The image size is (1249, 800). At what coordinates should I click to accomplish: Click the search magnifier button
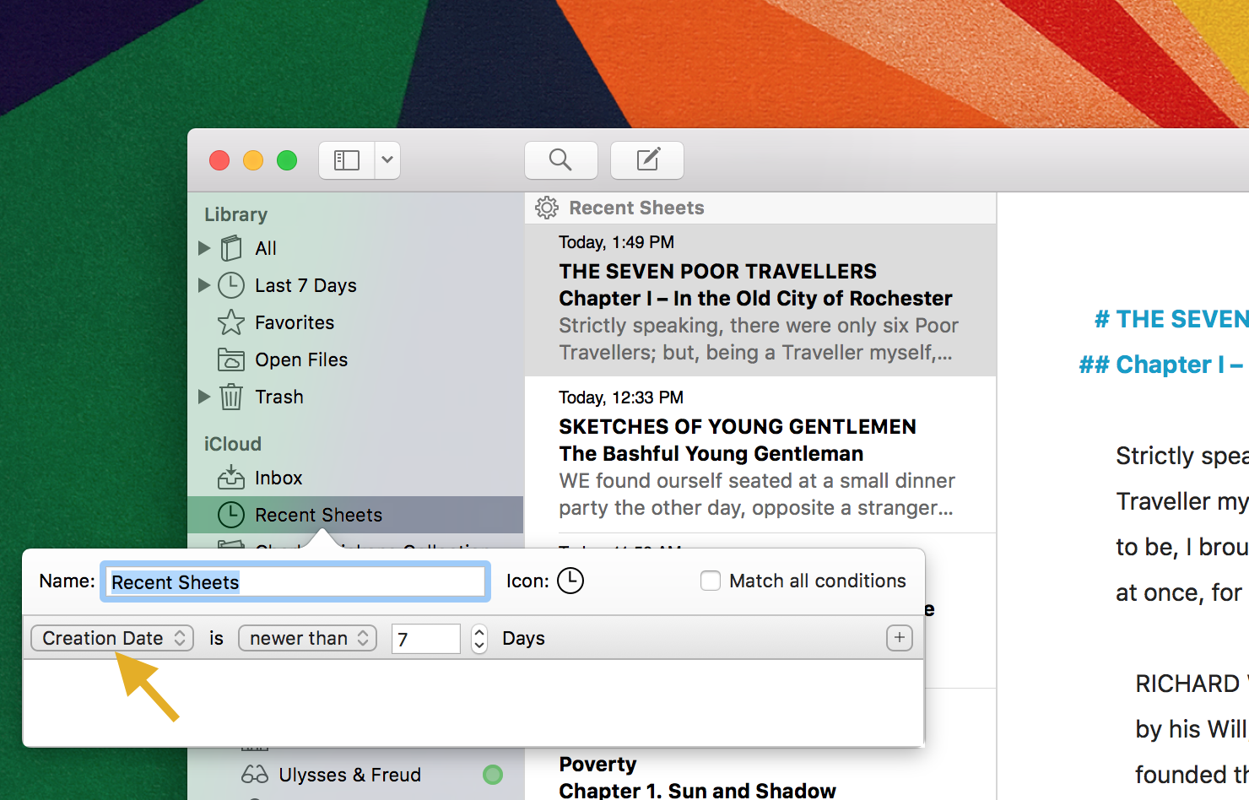point(561,159)
